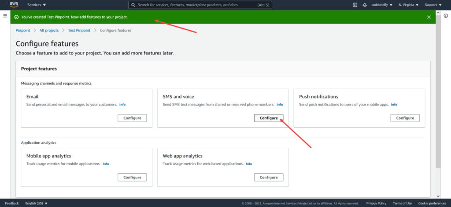Click the Project features heading

(39, 69)
